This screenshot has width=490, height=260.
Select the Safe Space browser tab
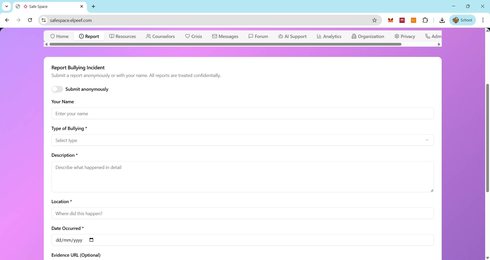point(50,6)
